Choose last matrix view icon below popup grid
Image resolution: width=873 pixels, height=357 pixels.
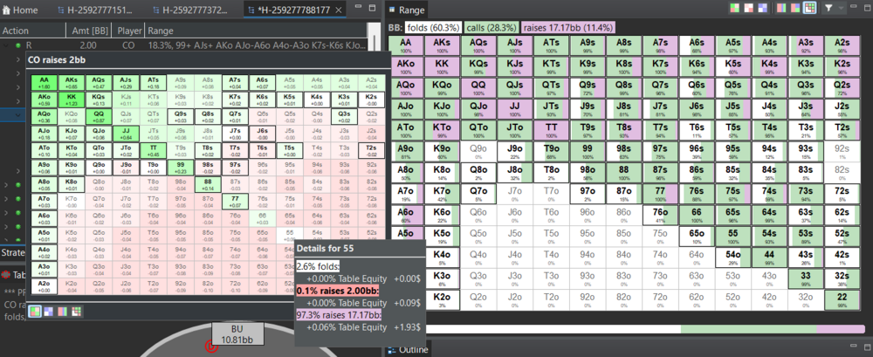(76, 310)
